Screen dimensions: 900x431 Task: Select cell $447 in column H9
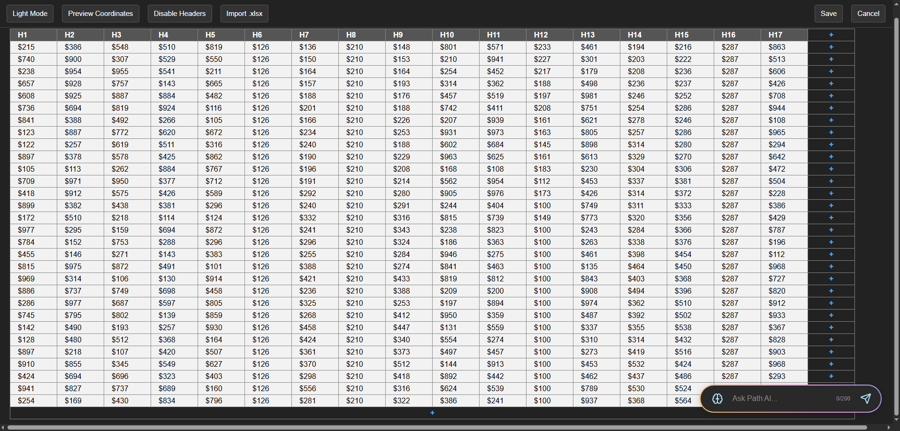[409, 327]
